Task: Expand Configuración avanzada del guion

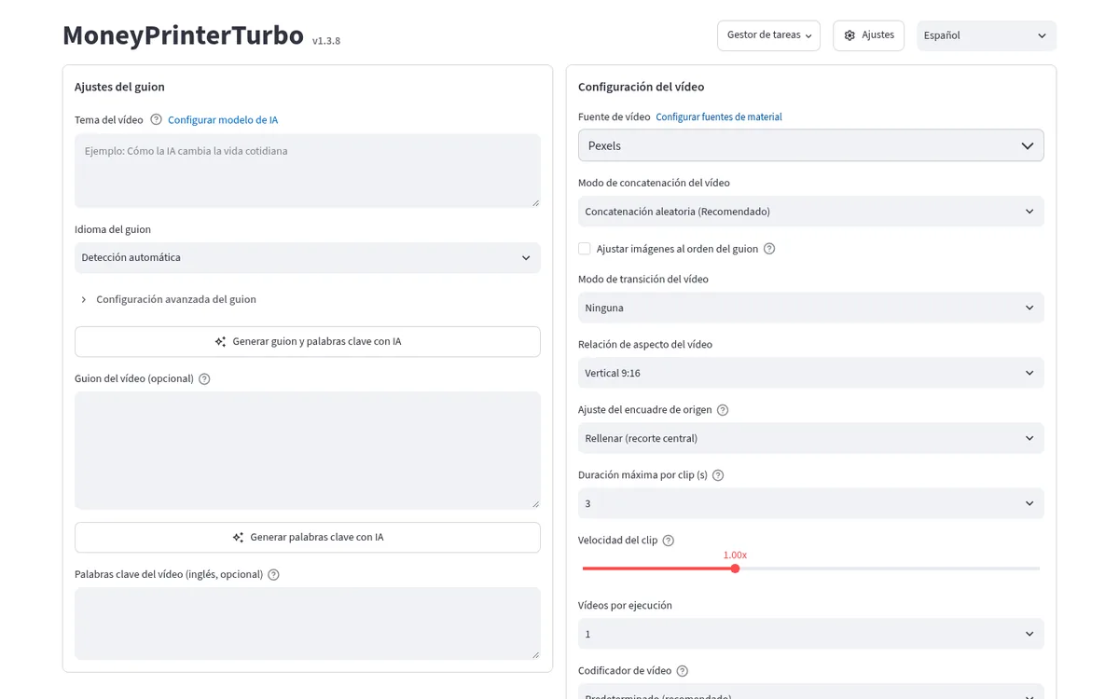Action: coord(168,299)
